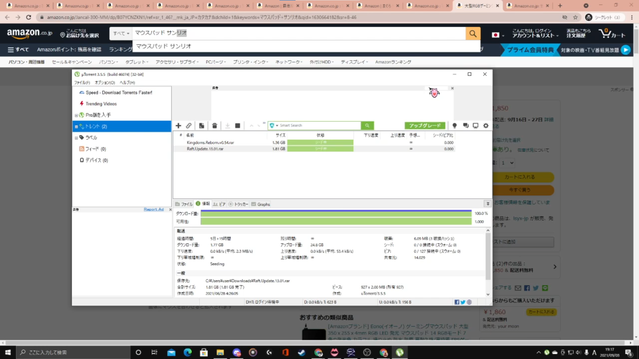Expand the ラベル tree node
The image size is (639, 359).
point(76,138)
